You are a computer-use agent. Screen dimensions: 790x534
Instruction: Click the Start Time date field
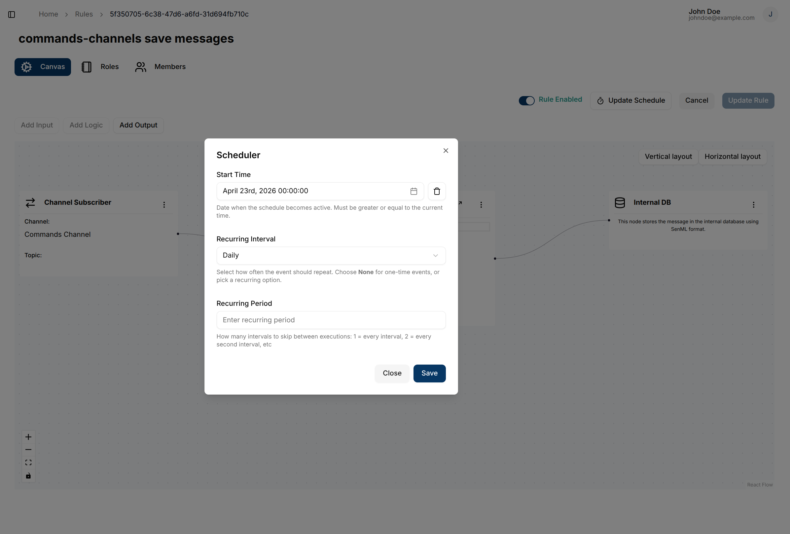pyautogui.click(x=320, y=191)
